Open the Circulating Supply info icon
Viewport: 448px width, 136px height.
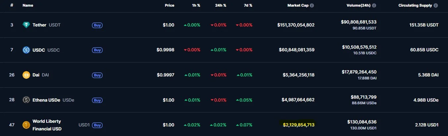[x=436, y=6]
